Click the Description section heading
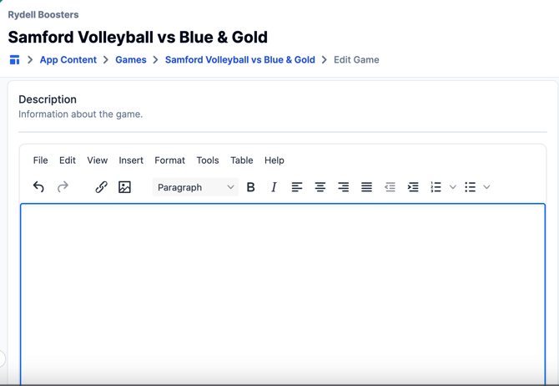Image resolution: width=559 pixels, height=386 pixels. (x=48, y=99)
